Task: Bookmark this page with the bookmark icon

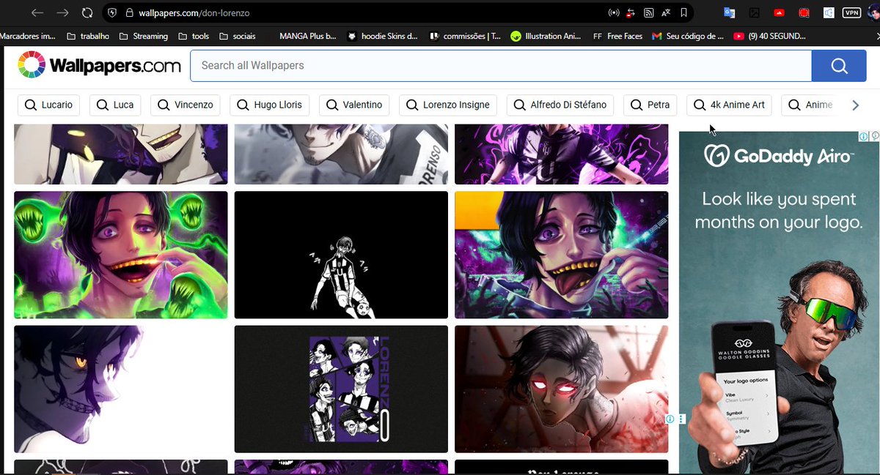Action: [683, 12]
